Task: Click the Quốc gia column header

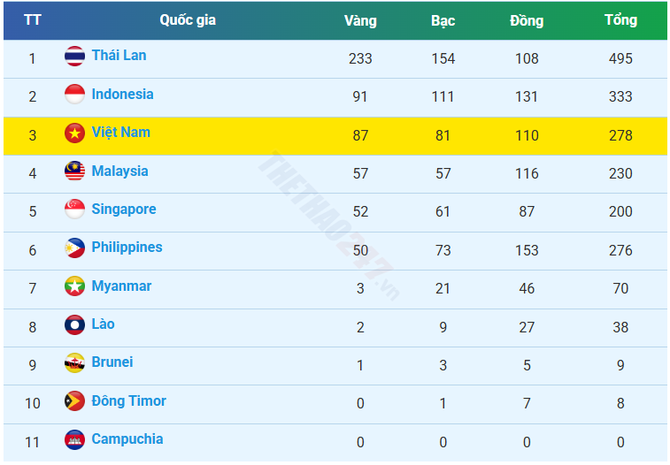Action: [187, 20]
